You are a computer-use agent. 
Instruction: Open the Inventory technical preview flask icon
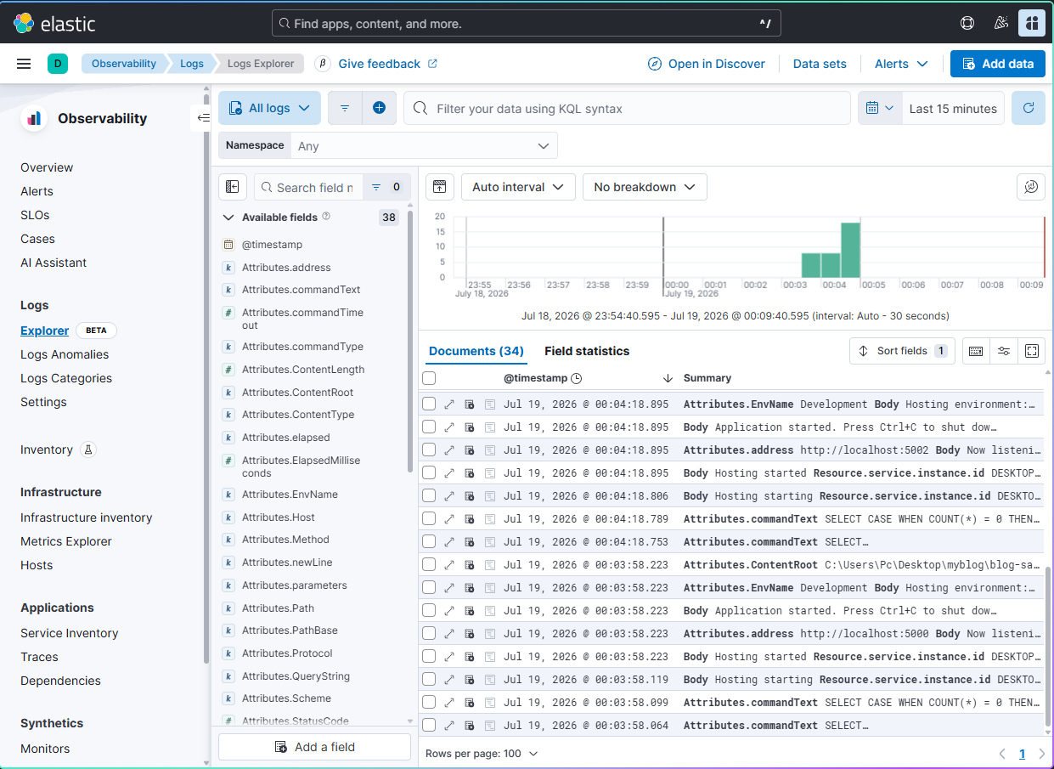(88, 450)
